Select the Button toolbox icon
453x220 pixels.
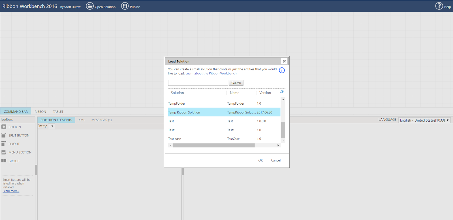4,127
